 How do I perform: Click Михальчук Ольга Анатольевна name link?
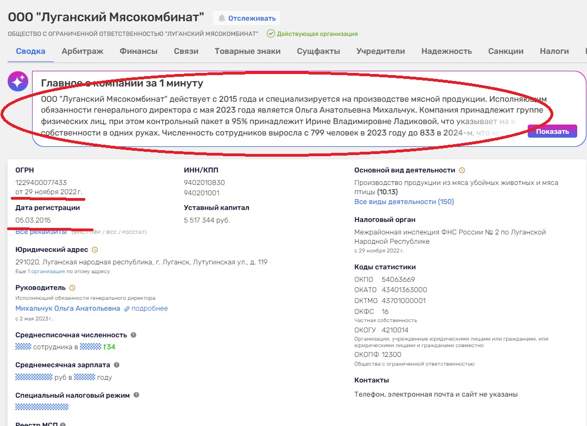click(68, 308)
